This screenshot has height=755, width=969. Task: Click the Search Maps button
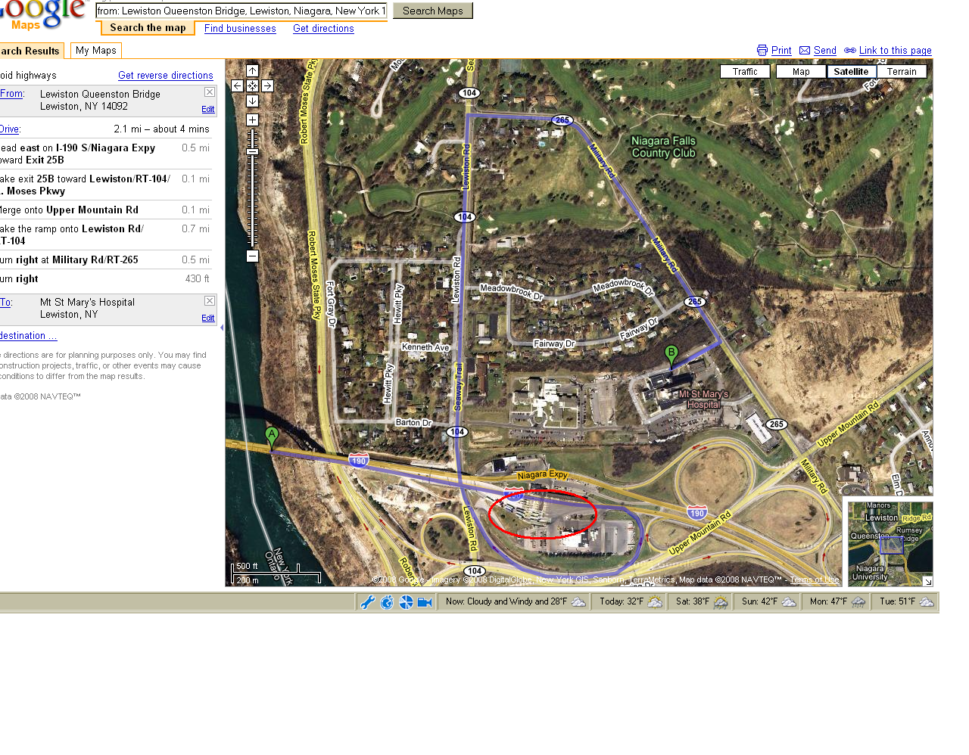(x=432, y=11)
